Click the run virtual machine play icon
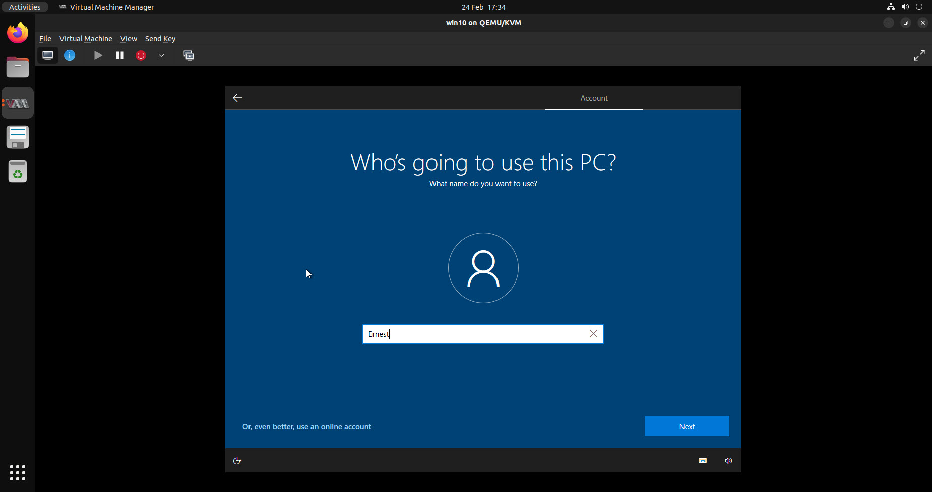 pyautogui.click(x=98, y=55)
